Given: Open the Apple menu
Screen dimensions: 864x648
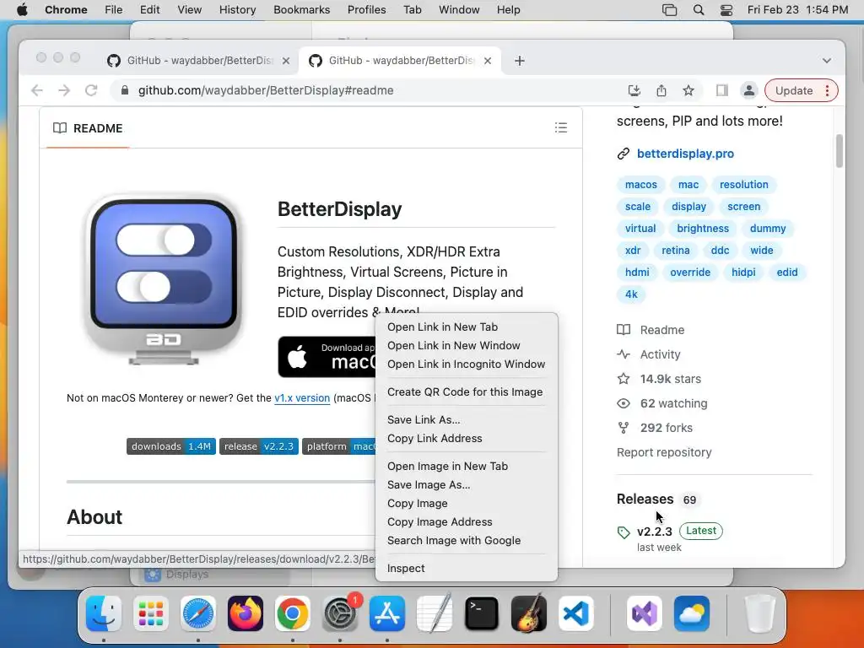Looking at the screenshot, I should pos(22,10).
